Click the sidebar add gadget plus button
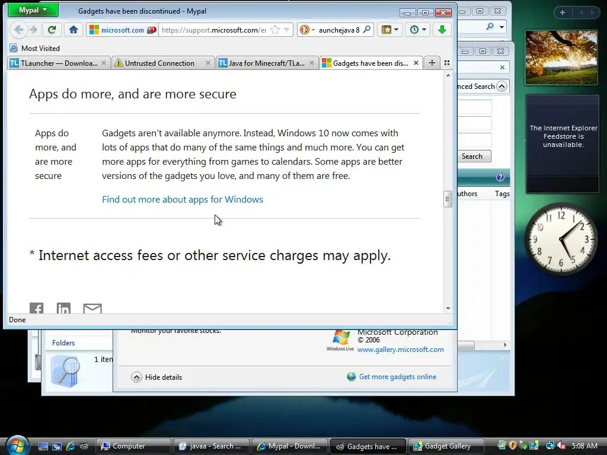Screen dimensions: 607x455 [562, 12]
